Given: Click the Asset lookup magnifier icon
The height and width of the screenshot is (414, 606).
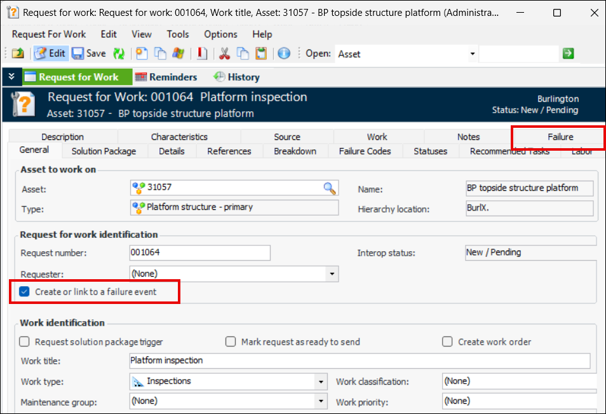Looking at the screenshot, I should coord(329,188).
